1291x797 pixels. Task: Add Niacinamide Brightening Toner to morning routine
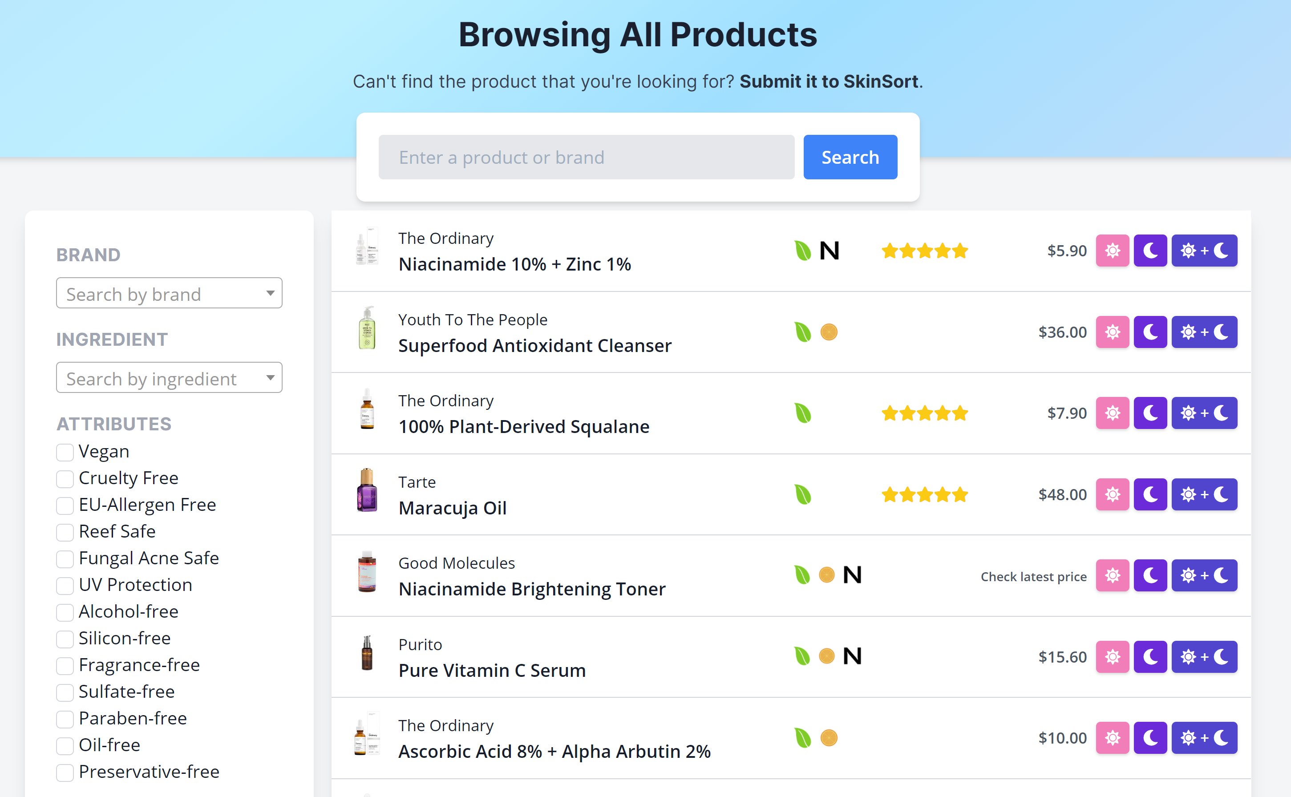pos(1112,576)
